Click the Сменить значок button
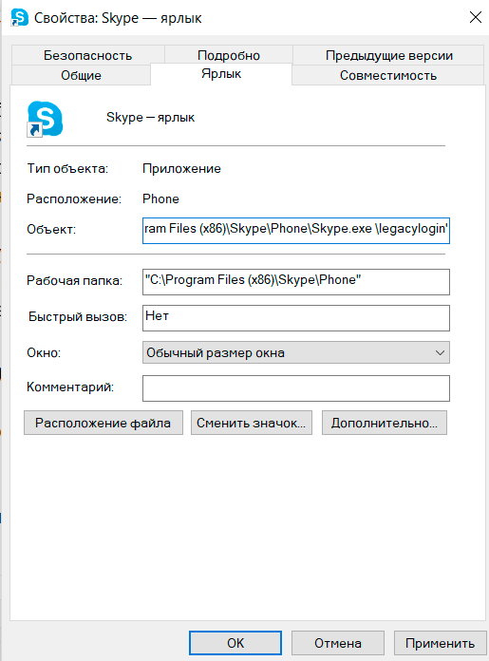Image resolution: width=489 pixels, height=661 pixels. [252, 423]
